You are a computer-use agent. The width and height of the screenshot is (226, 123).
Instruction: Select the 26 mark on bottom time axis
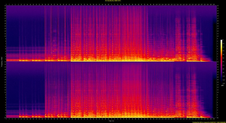(x=45, y=119)
